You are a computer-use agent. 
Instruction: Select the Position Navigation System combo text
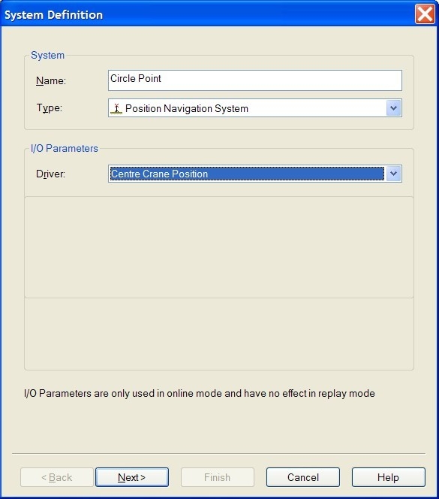[187, 108]
